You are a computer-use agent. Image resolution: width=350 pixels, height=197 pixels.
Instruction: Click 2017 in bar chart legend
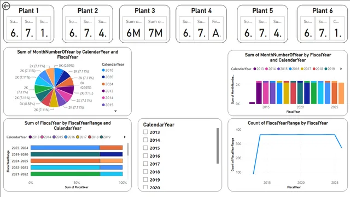click(81, 137)
